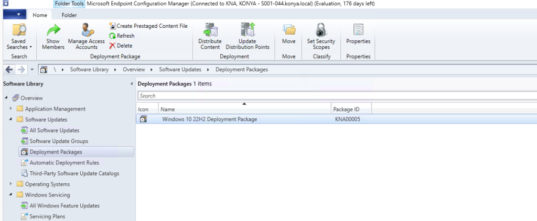Click the Set Security Scopes lock icon
537x221 pixels.
(321, 30)
